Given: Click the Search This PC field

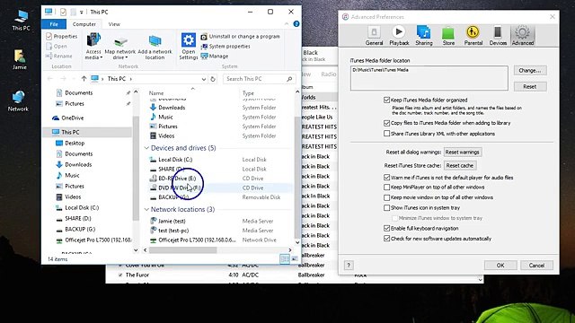Looking at the screenshot, I should pos(259,79).
